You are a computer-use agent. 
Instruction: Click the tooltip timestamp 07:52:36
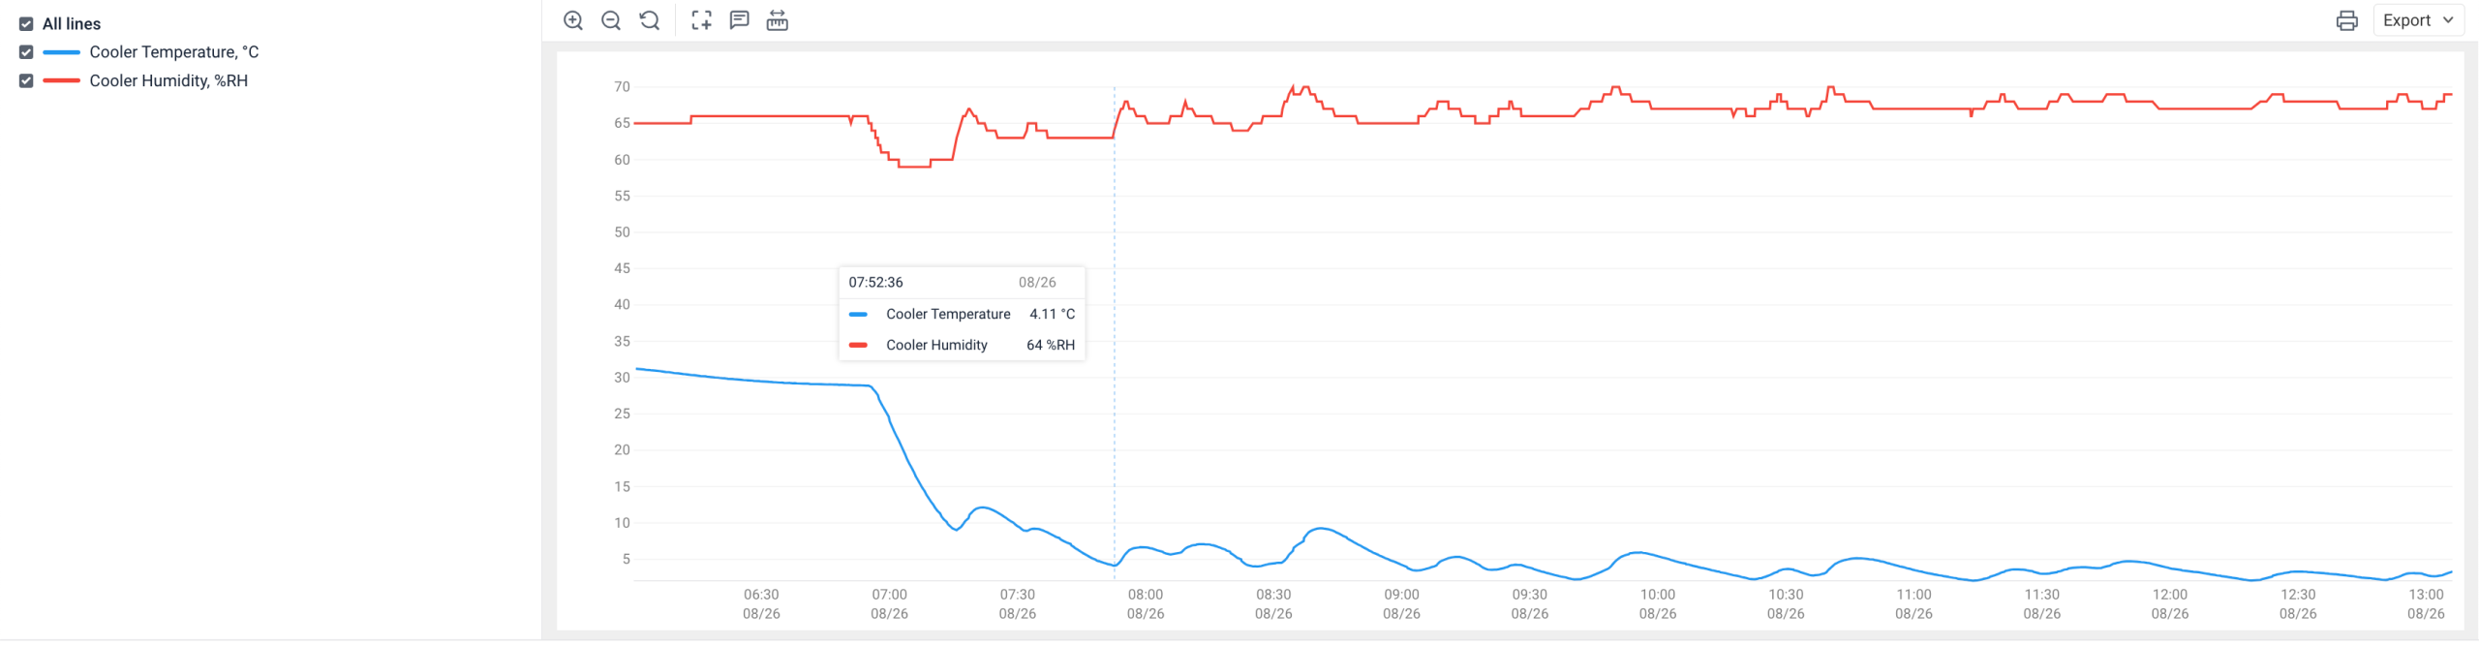pyautogui.click(x=875, y=283)
